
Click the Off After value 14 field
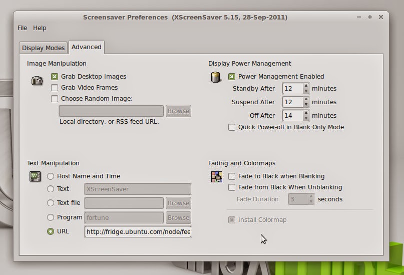pos(293,116)
